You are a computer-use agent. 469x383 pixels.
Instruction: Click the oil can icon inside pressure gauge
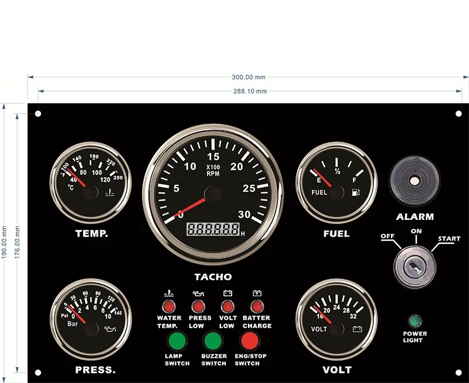pyautogui.click(x=110, y=329)
